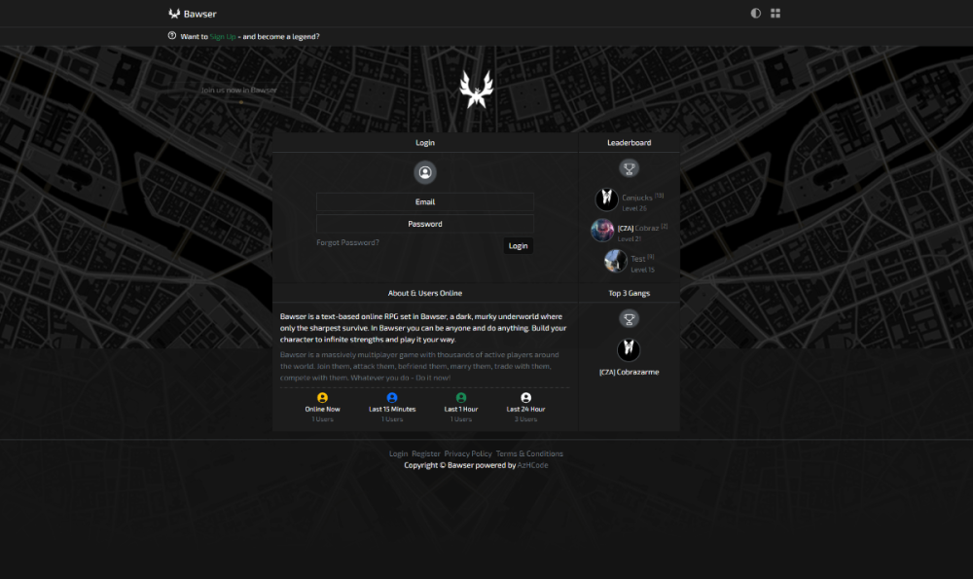Image resolution: width=973 pixels, height=579 pixels.
Task: Select the Privacy Policy footer item
Action: click(x=469, y=453)
